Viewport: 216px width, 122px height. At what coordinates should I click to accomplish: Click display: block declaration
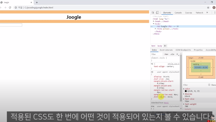click(162, 77)
